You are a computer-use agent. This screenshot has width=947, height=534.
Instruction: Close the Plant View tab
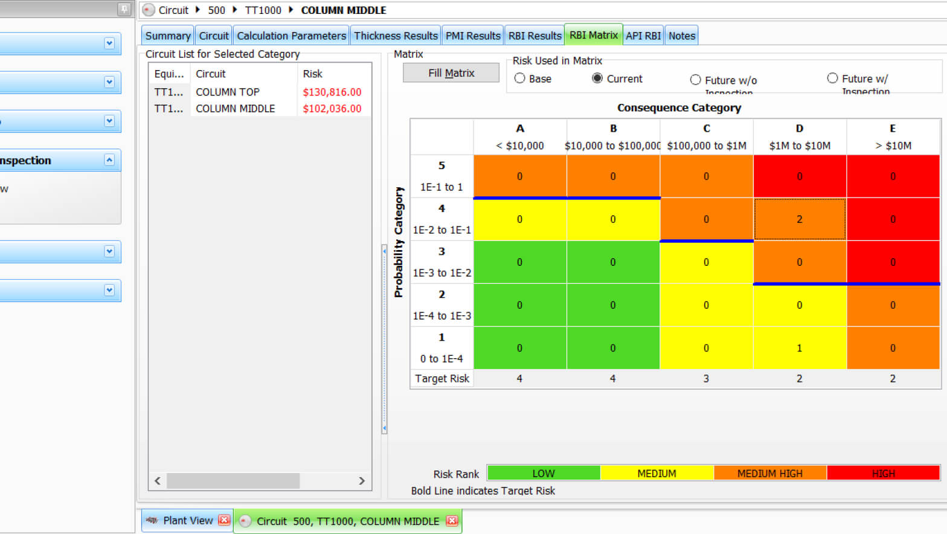pos(224,520)
